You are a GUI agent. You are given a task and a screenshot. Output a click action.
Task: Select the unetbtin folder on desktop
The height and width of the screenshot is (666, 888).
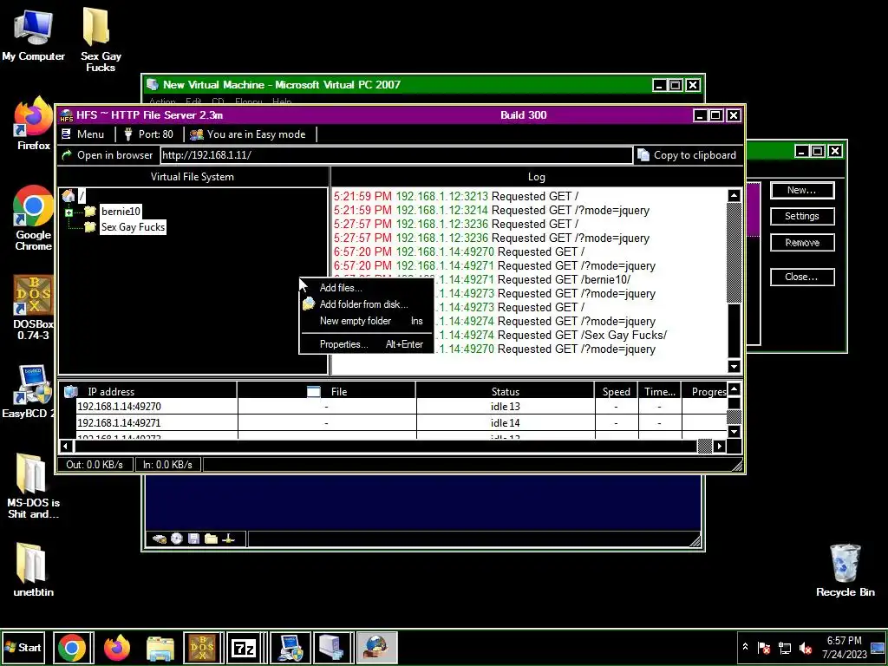point(33,571)
